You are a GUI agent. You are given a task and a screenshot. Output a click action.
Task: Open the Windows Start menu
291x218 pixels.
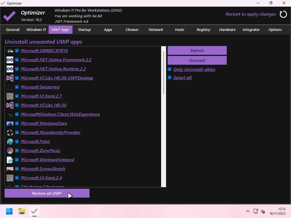point(9,211)
